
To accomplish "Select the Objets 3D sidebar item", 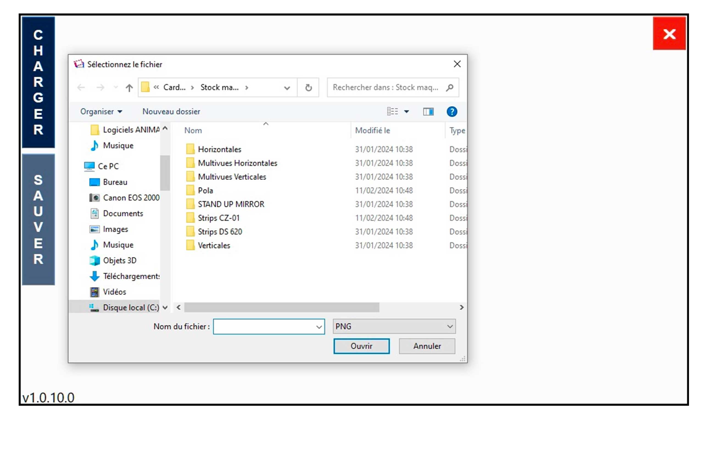I will tap(119, 260).
